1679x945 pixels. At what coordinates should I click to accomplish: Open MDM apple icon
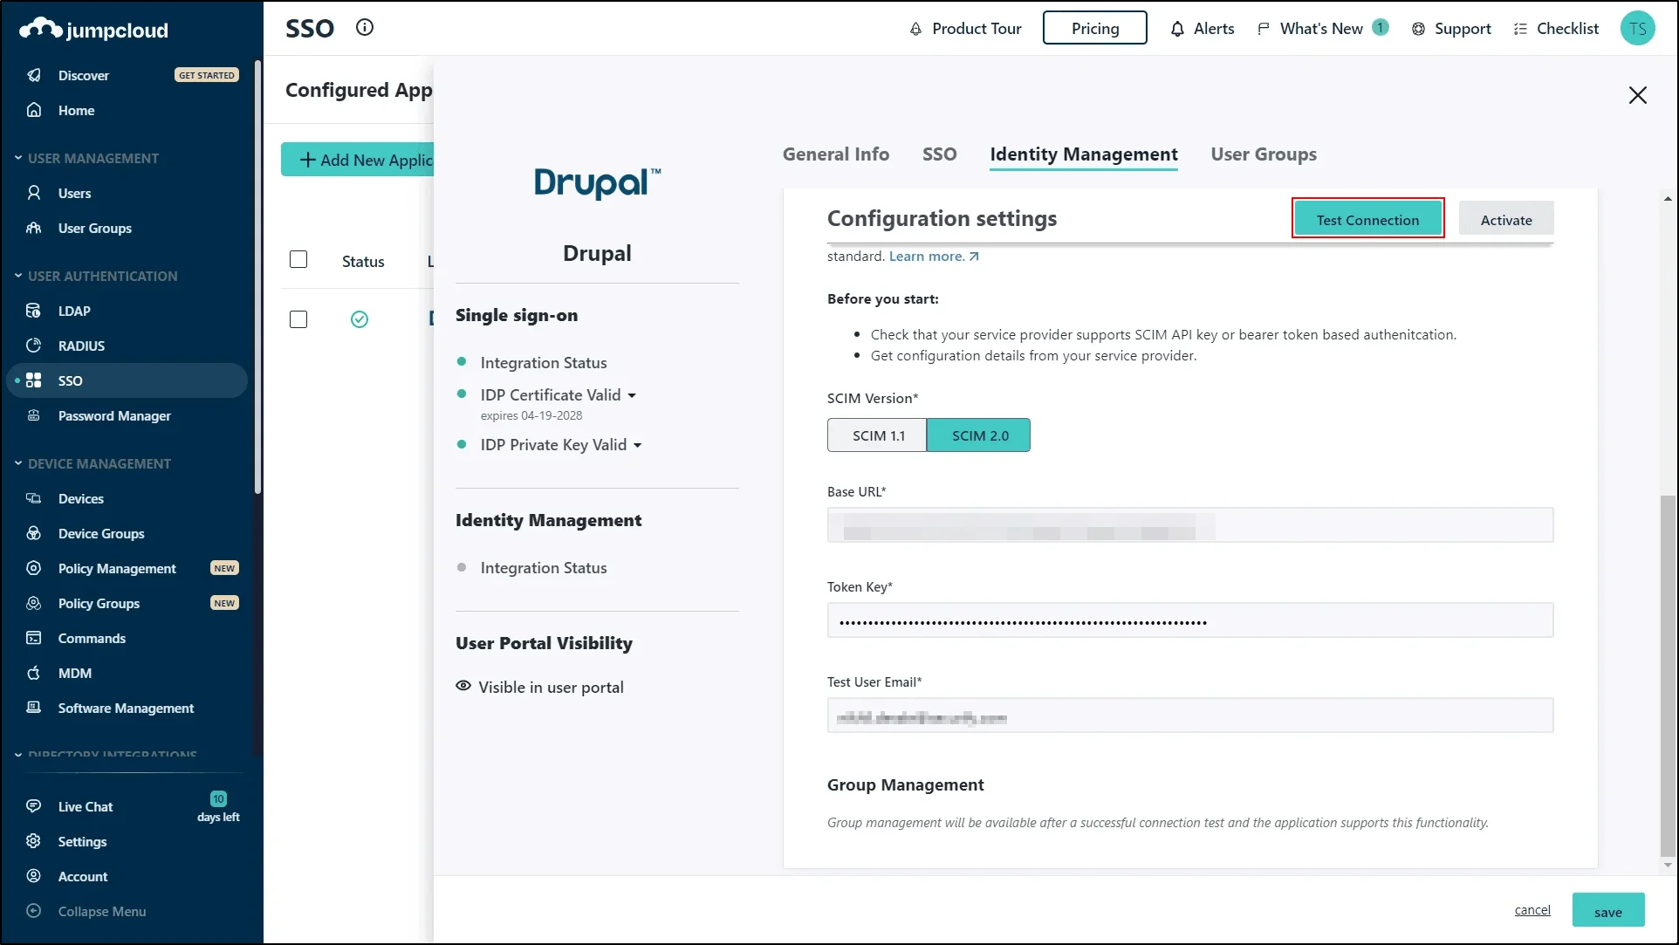click(34, 673)
